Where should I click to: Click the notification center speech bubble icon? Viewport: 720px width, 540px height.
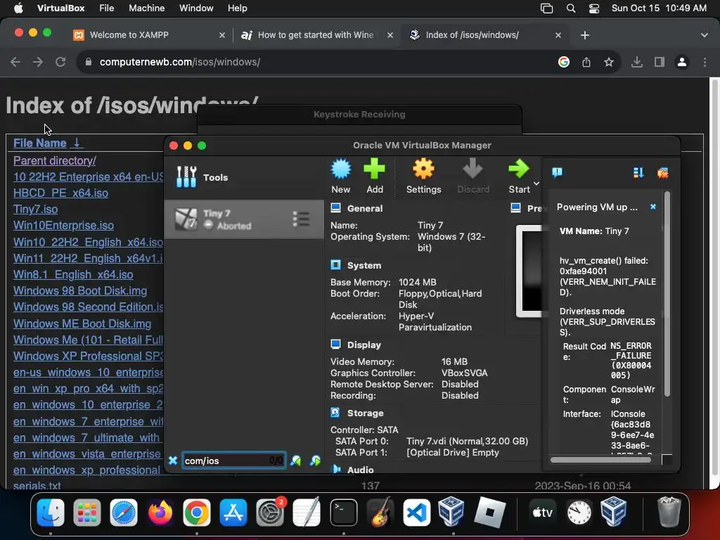[x=557, y=173]
